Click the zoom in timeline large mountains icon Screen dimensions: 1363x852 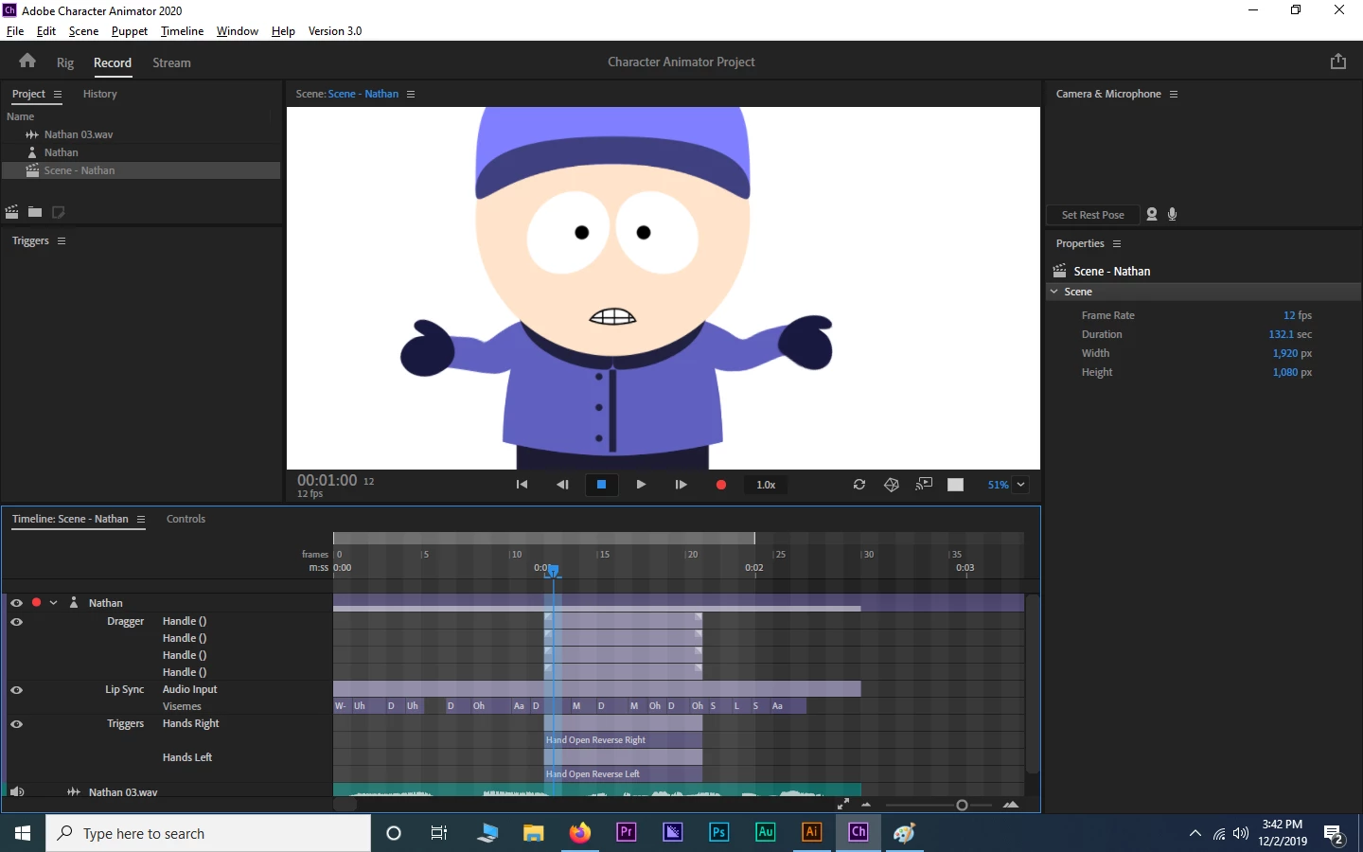click(x=1011, y=805)
